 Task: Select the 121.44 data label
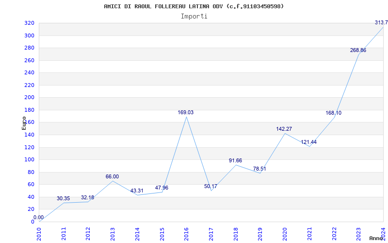(x=308, y=142)
